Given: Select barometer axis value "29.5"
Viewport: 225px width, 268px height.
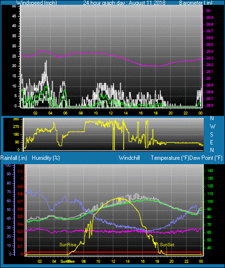Looking at the screenshot, I should (210, 44).
